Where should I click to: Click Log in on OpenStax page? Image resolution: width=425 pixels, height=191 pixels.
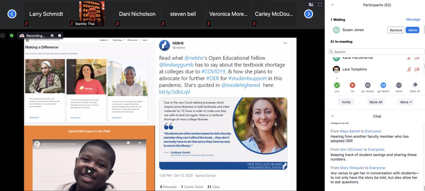click(145, 40)
